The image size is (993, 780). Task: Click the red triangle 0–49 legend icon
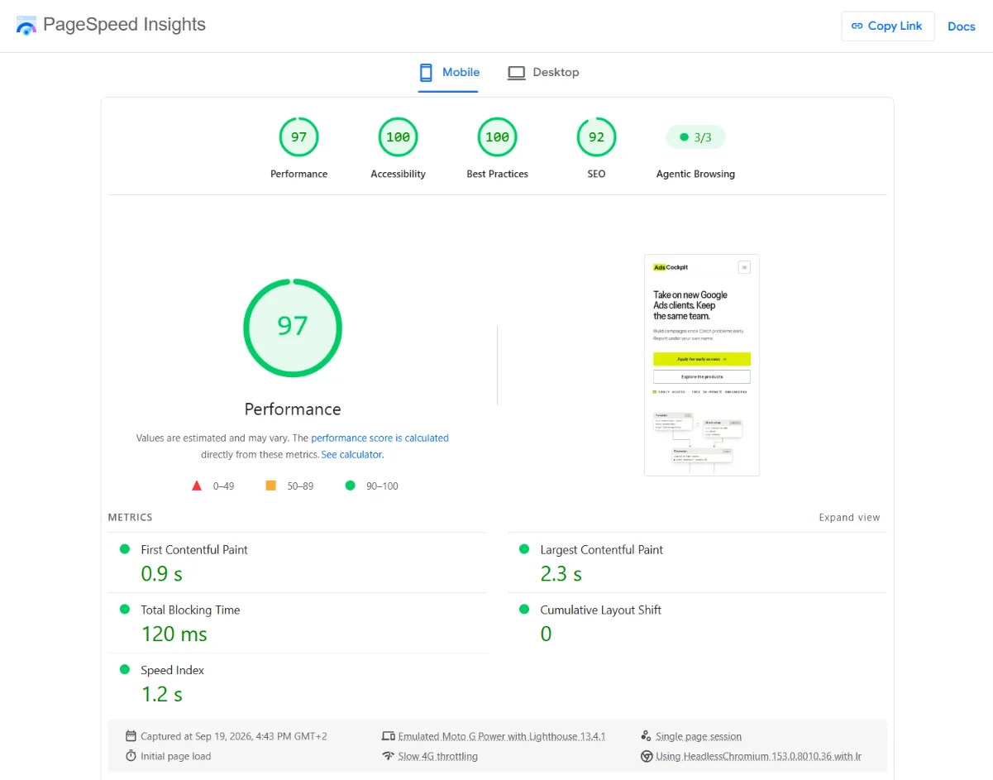197,486
